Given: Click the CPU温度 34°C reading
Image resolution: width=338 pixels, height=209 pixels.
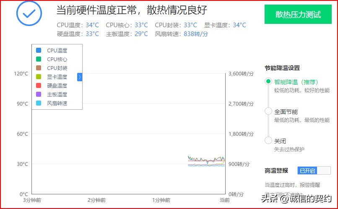Looking at the screenshot, I should 78,25.
